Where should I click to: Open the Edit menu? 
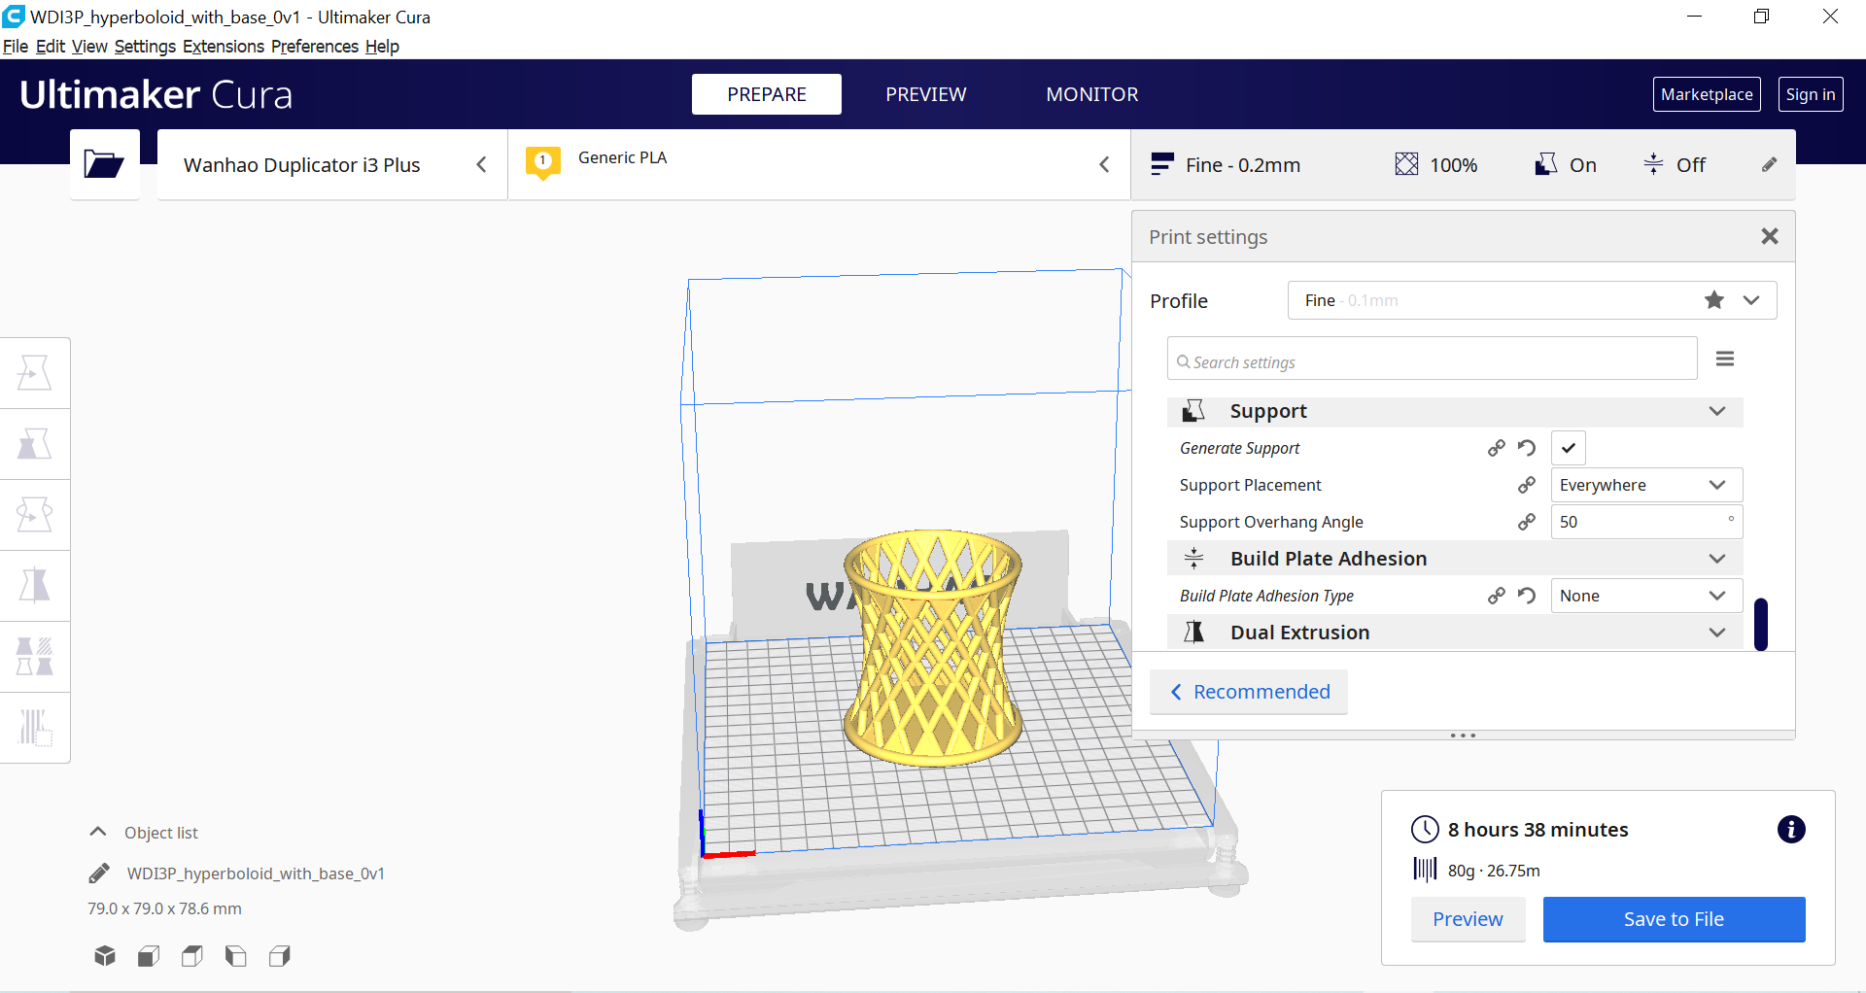(x=51, y=47)
